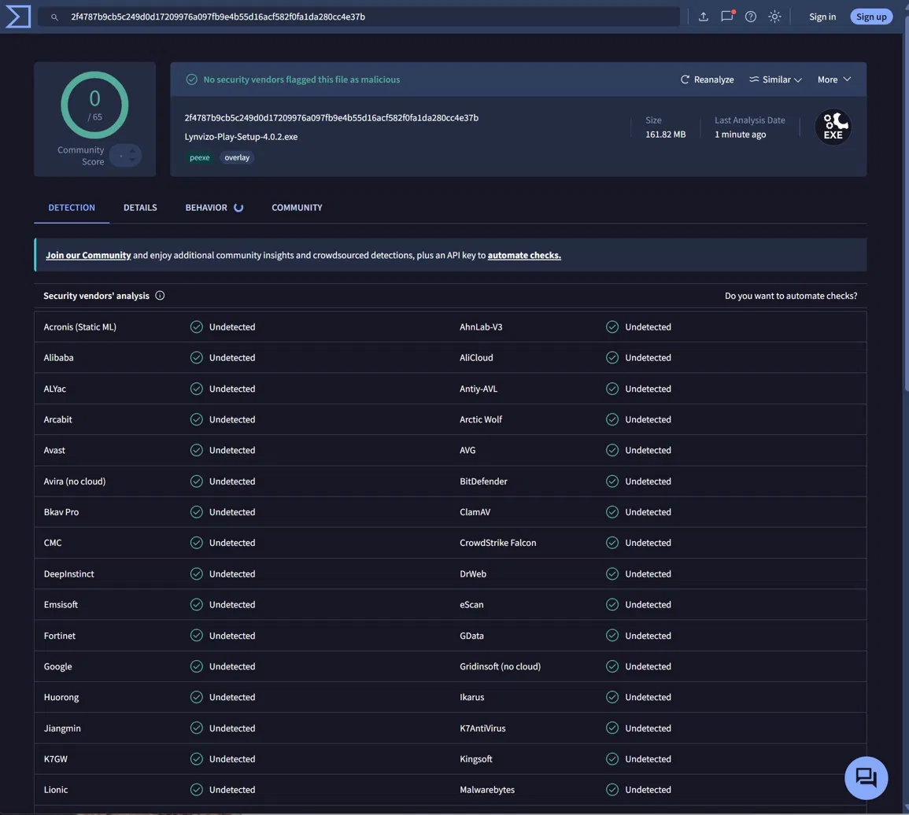
Task: Click the EXE file type icon
Action: pyautogui.click(x=833, y=127)
